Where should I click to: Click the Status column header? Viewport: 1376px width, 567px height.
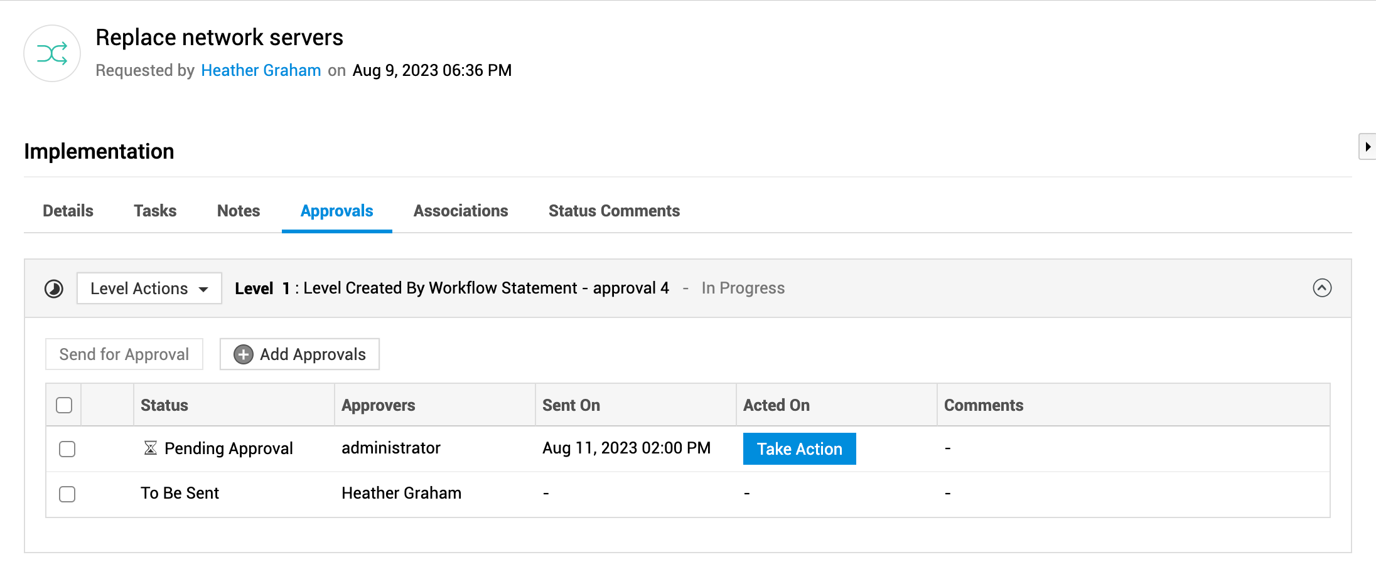tap(164, 405)
